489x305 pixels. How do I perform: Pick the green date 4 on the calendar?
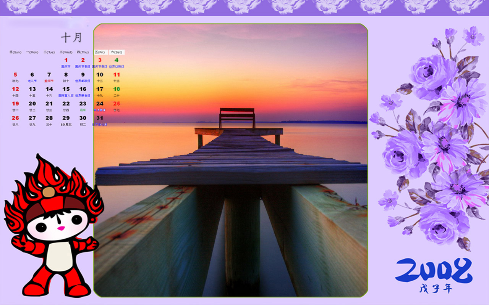(x=117, y=60)
